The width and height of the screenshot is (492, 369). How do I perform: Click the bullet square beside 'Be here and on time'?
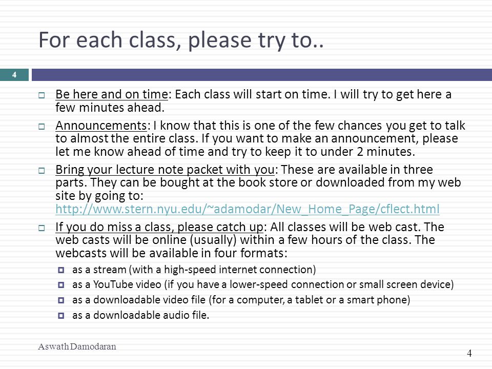pos(42,95)
